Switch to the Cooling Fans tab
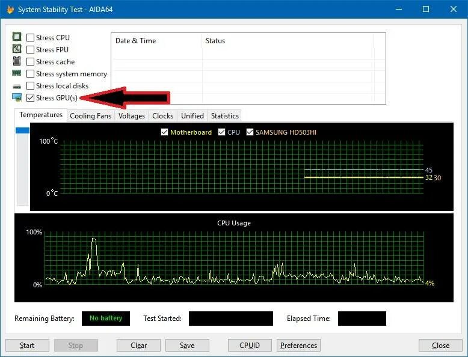The width and height of the screenshot is (468, 357). tap(90, 116)
